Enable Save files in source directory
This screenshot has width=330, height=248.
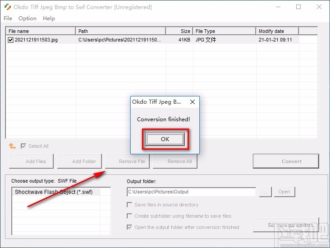pos(129,205)
